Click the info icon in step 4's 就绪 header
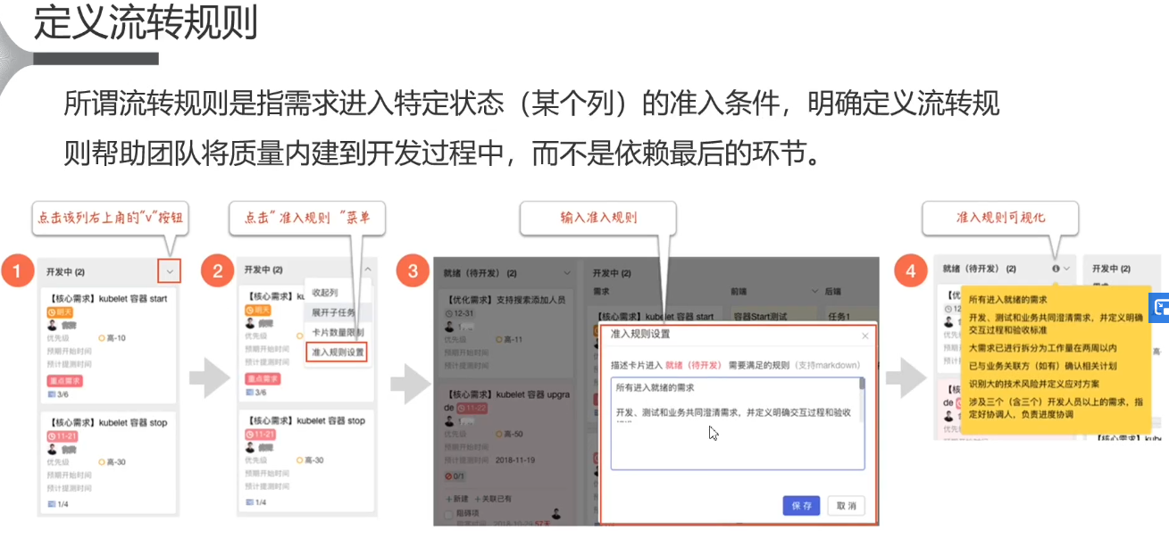1169x539 pixels. tap(1056, 268)
